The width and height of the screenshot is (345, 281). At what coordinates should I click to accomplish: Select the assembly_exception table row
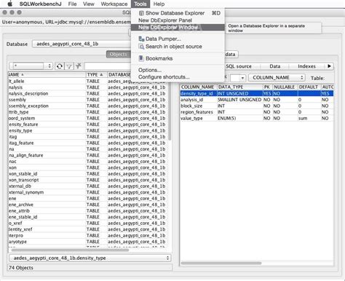(x=89, y=106)
